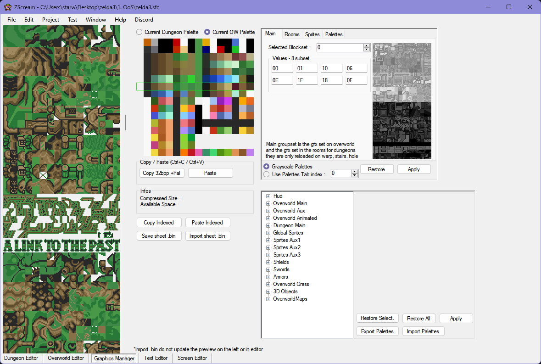
Task: Expand the Overworld Aux tree node
Action: [268, 211]
